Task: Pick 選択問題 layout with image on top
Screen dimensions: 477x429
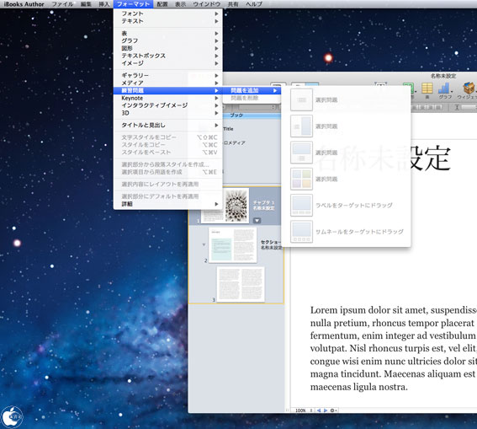Action: [x=301, y=153]
